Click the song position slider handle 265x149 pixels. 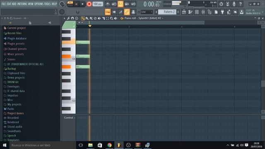(x=77, y=12)
